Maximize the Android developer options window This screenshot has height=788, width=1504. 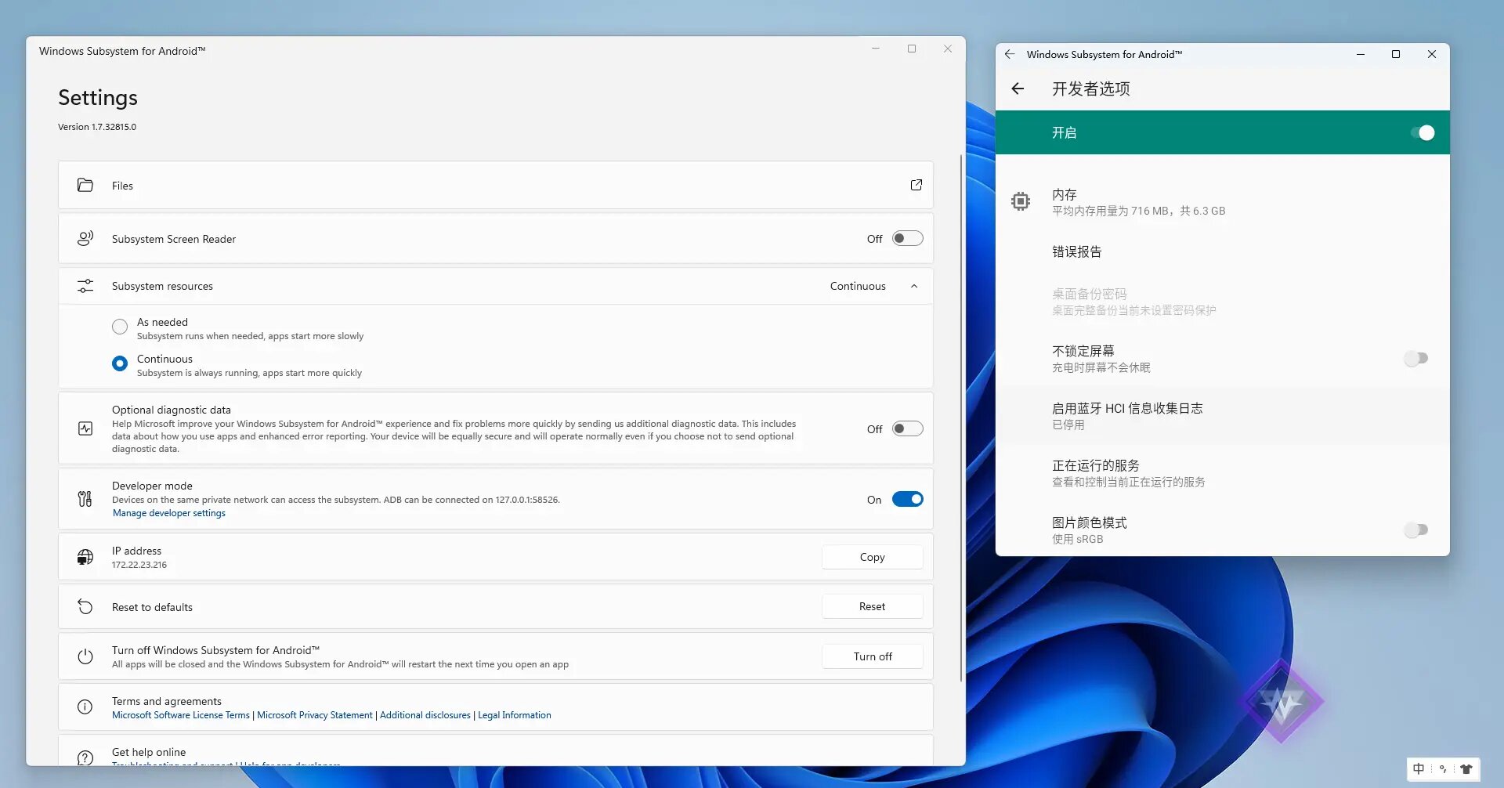click(1396, 54)
